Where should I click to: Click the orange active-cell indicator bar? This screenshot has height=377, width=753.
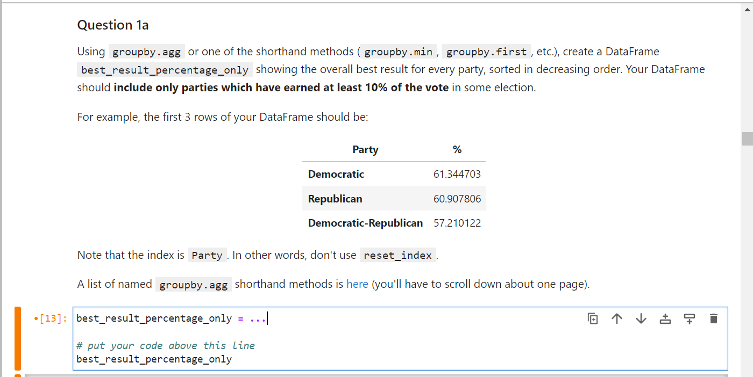pyautogui.click(x=17, y=338)
